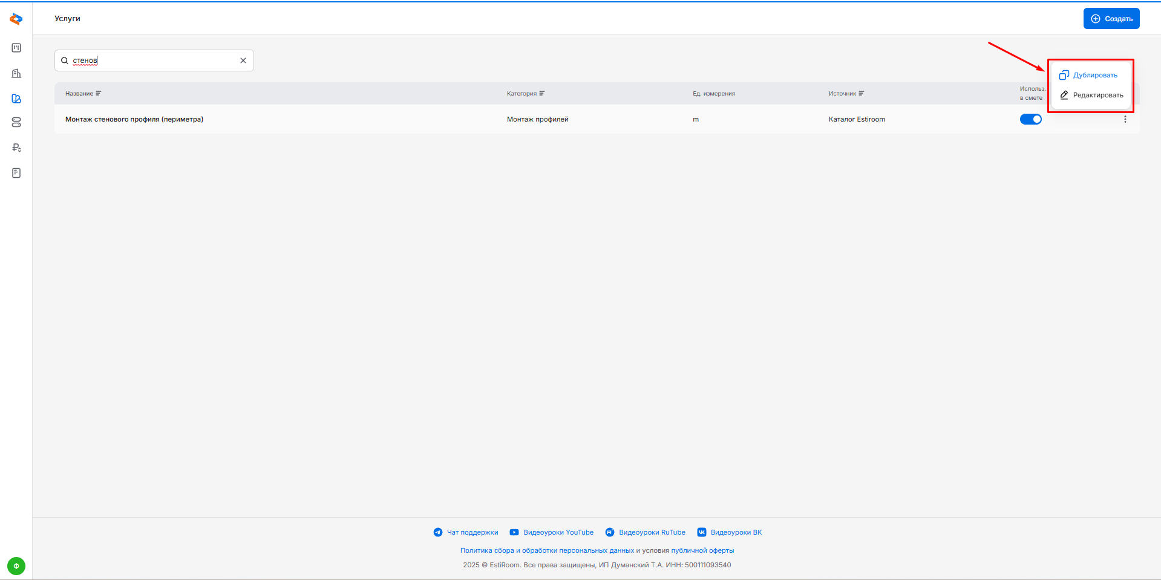Click the EstiRoom logo in the sidebar
The image size is (1161, 580).
point(16,19)
